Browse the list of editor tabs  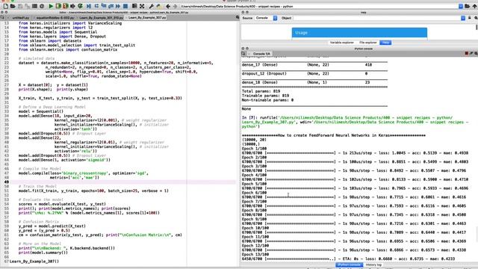[2, 18]
